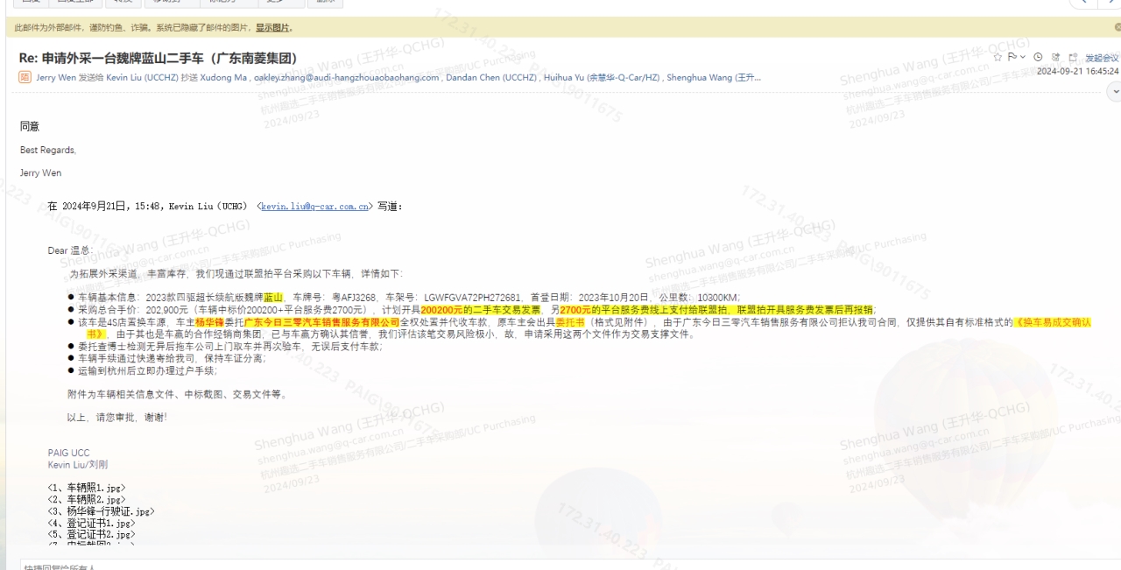
Task: Click CC recipient Xudong Ma
Action: [224, 77]
